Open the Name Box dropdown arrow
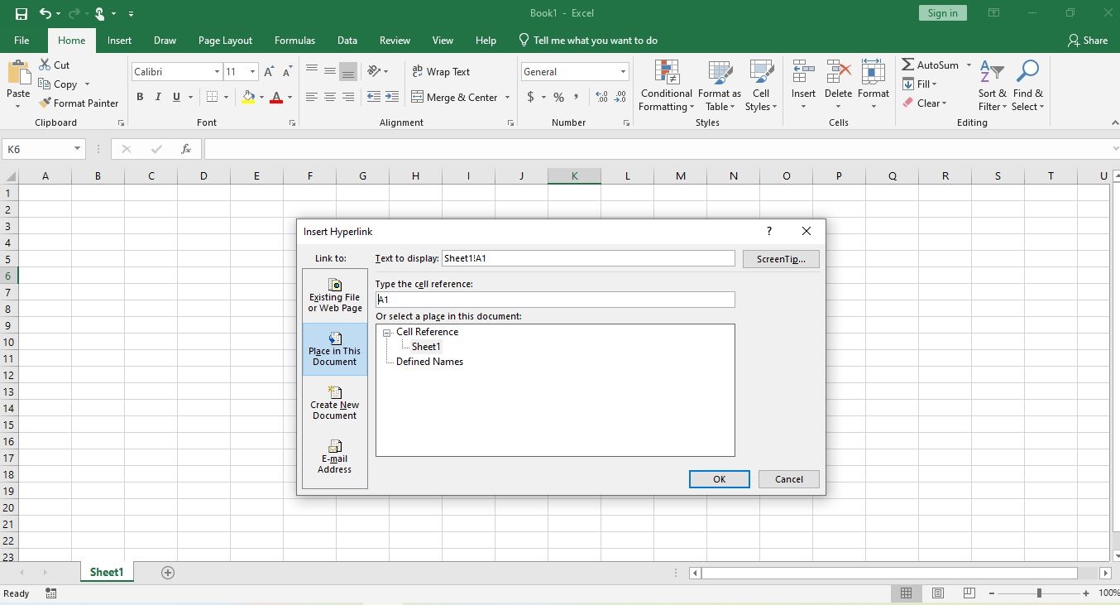Viewport: 1120px width, 605px height. point(77,149)
